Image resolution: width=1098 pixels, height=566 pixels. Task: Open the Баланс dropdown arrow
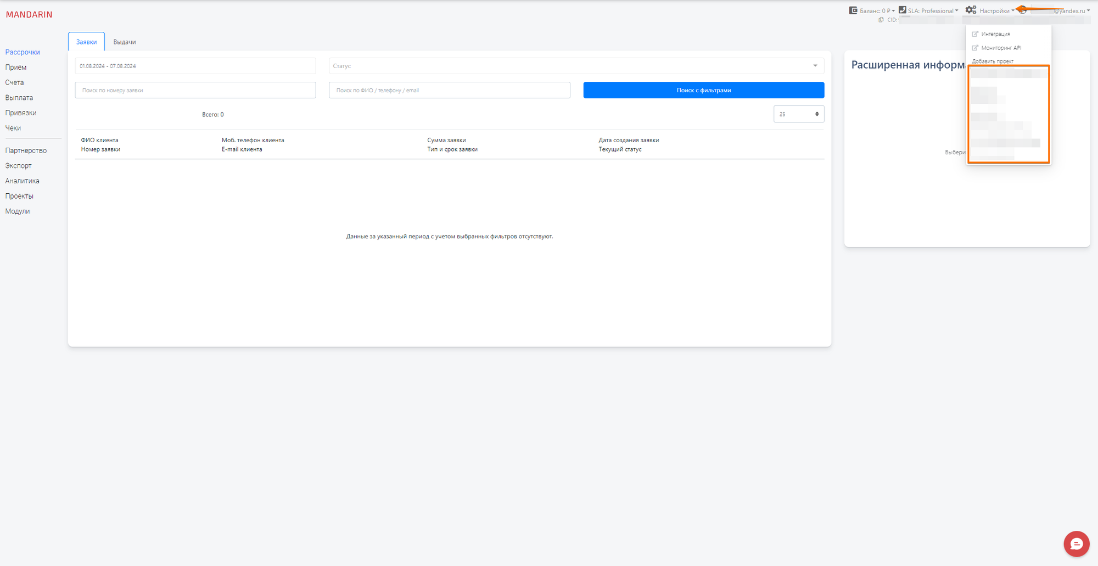(893, 10)
